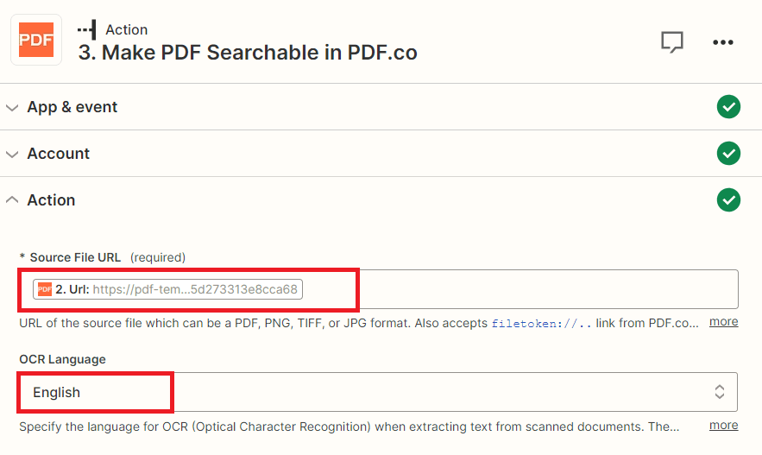Open the comment speech bubble icon
762x455 pixels.
672,42
